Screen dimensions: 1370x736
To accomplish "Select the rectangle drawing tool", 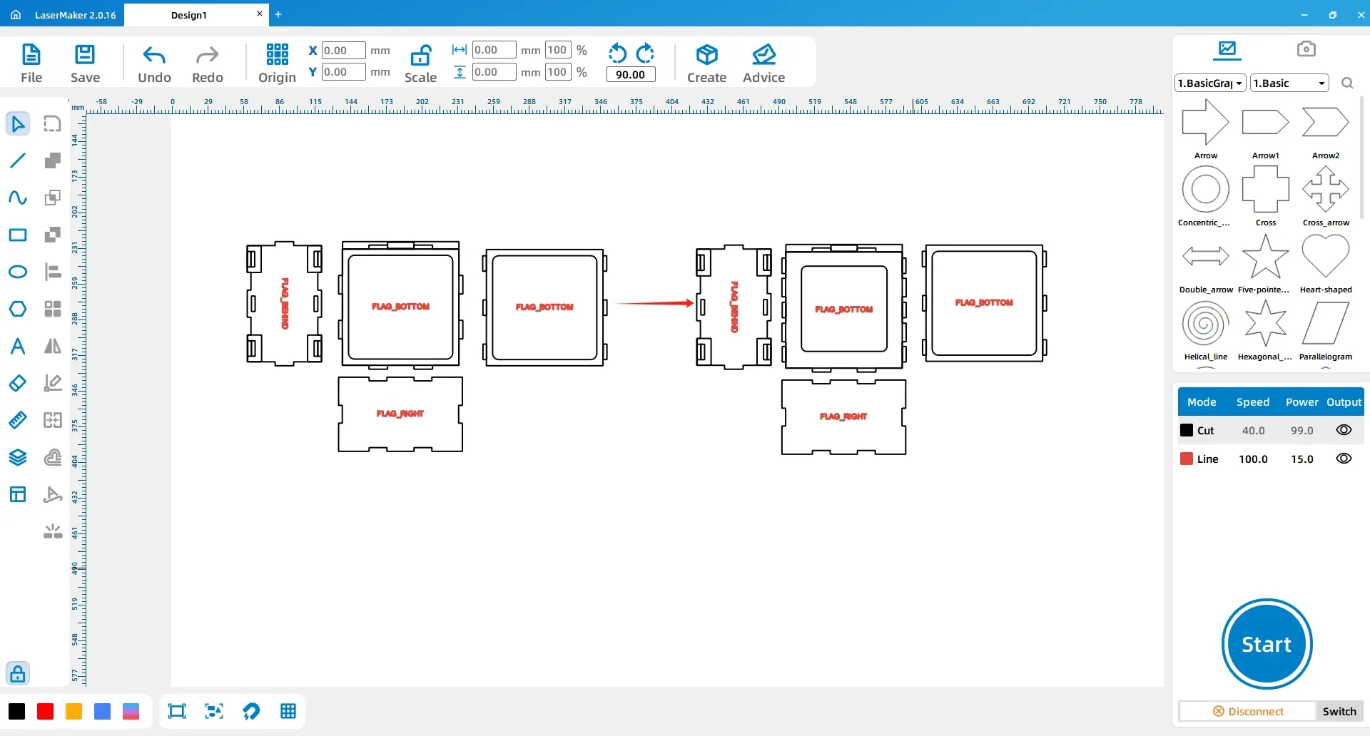I will (x=18, y=235).
